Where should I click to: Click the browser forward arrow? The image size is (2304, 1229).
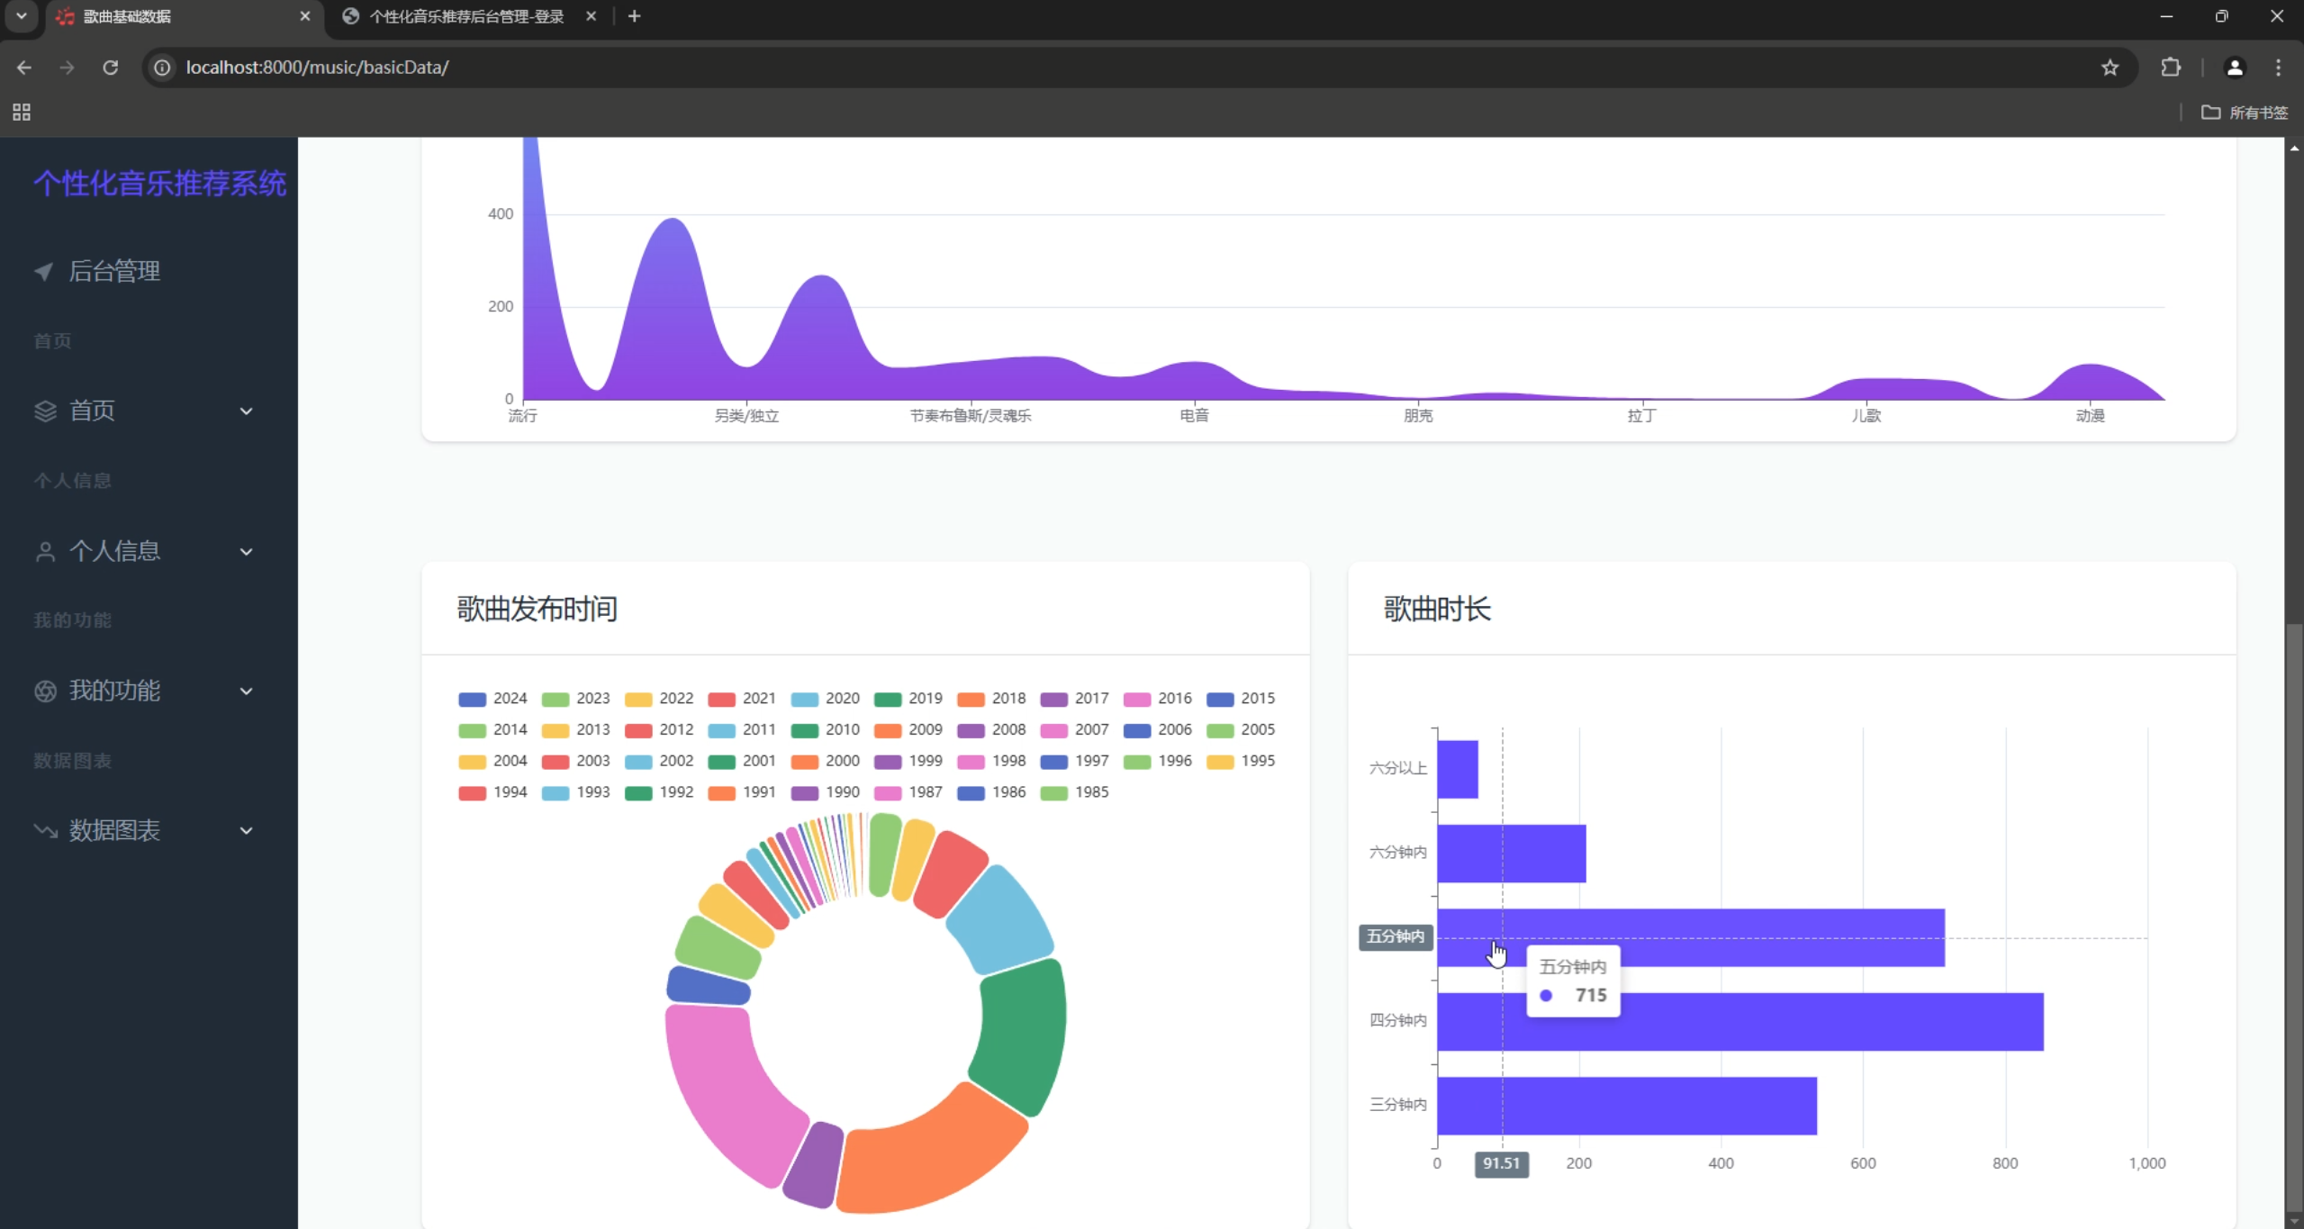(67, 68)
